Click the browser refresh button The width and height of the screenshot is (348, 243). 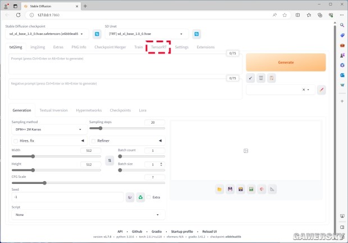click(x=18, y=15)
